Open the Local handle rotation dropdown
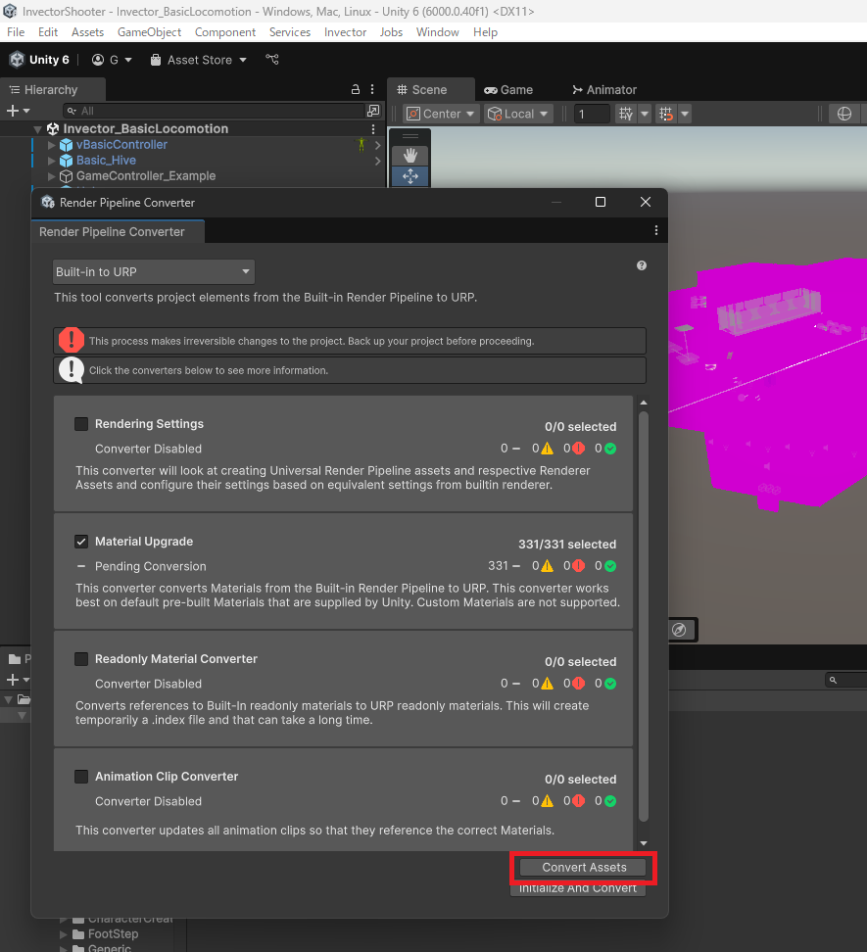The image size is (867, 952). point(518,114)
